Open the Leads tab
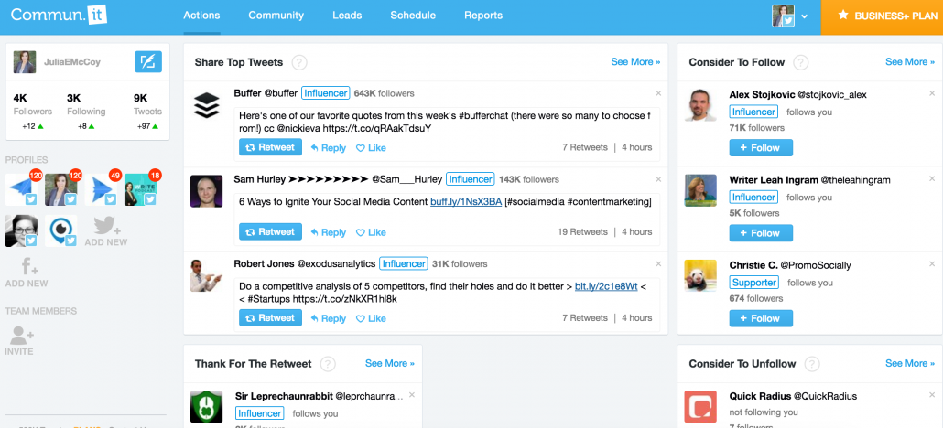 click(x=347, y=16)
